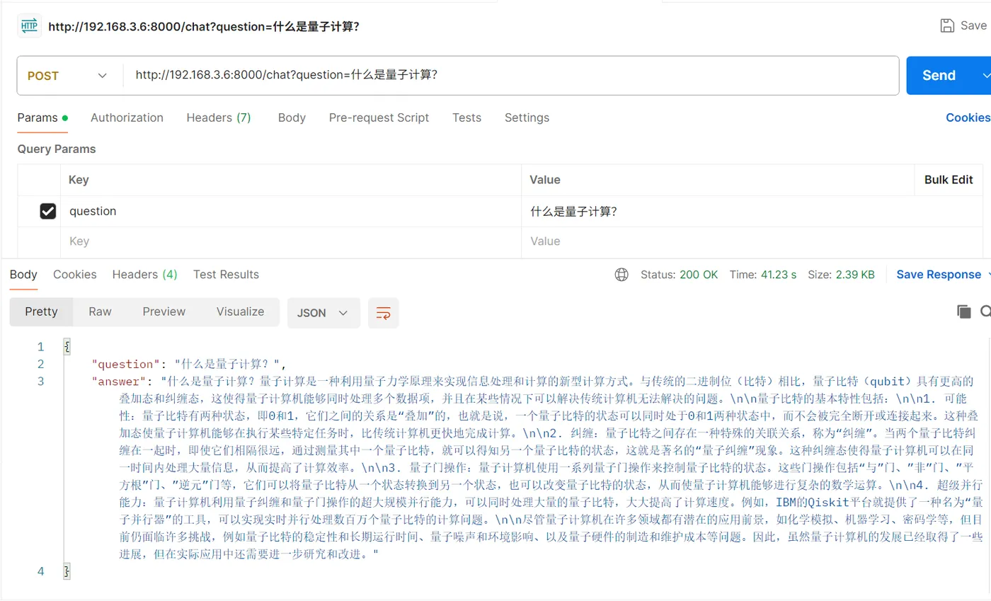Open the Pre-request Script tab
The height and width of the screenshot is (601, 991).
pos(379,118)
